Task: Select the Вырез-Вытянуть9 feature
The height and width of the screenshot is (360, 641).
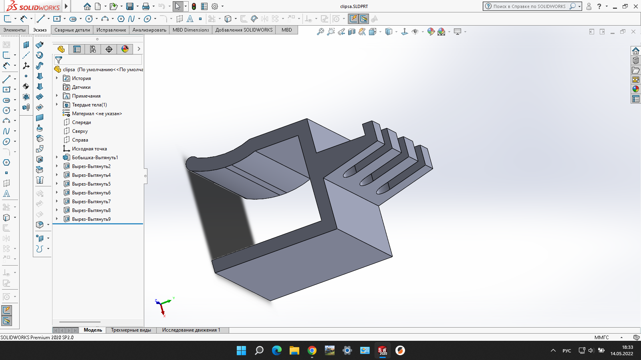Action: [x=92, y=219]
